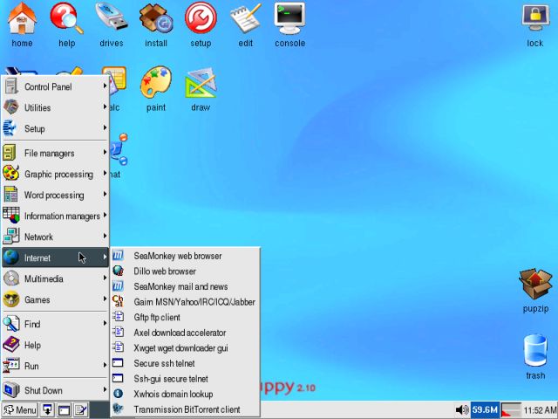
Task: Launch Gftp ftp client
Action: [x=157, y=318]
